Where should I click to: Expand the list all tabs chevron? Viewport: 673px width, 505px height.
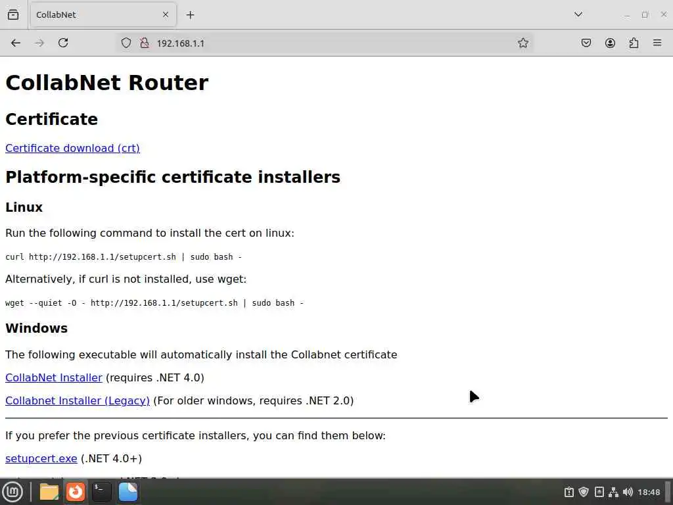578,14
